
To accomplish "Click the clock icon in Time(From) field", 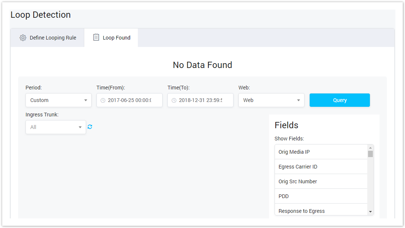I will click(x=103, y=101).
